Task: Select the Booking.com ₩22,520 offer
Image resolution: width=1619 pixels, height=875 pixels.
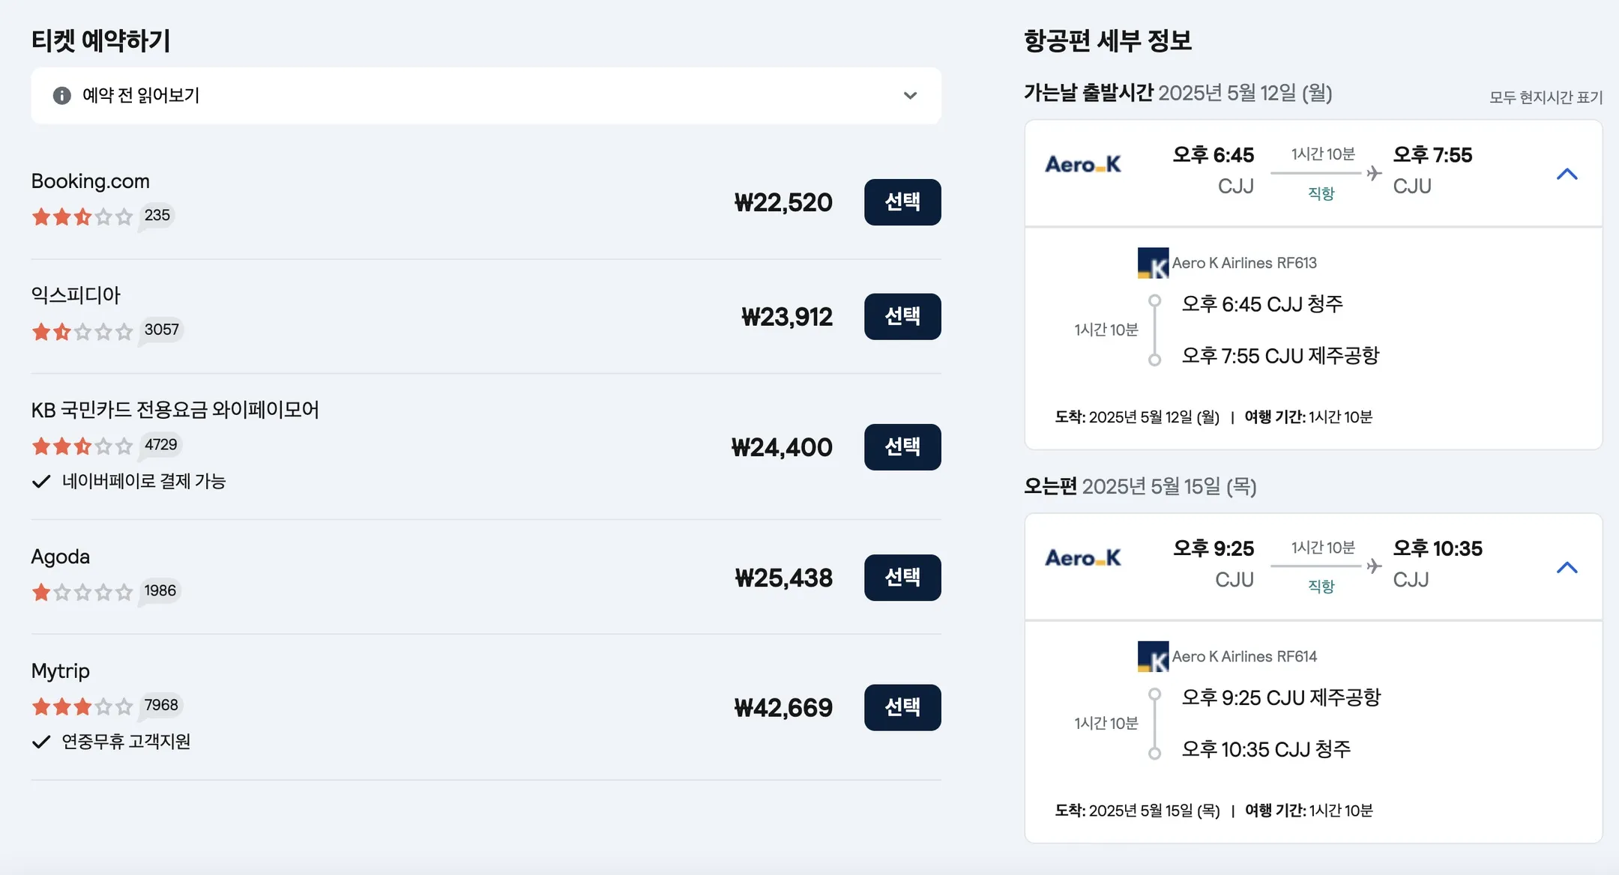Action: click(902, 202)
